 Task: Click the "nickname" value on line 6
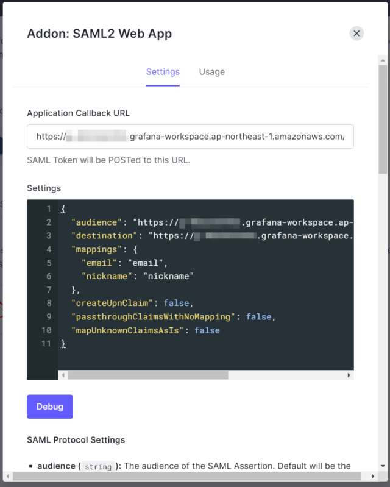coord(169,276)
